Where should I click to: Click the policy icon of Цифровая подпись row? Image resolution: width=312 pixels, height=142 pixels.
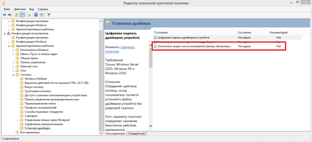(x=155, y=37)
